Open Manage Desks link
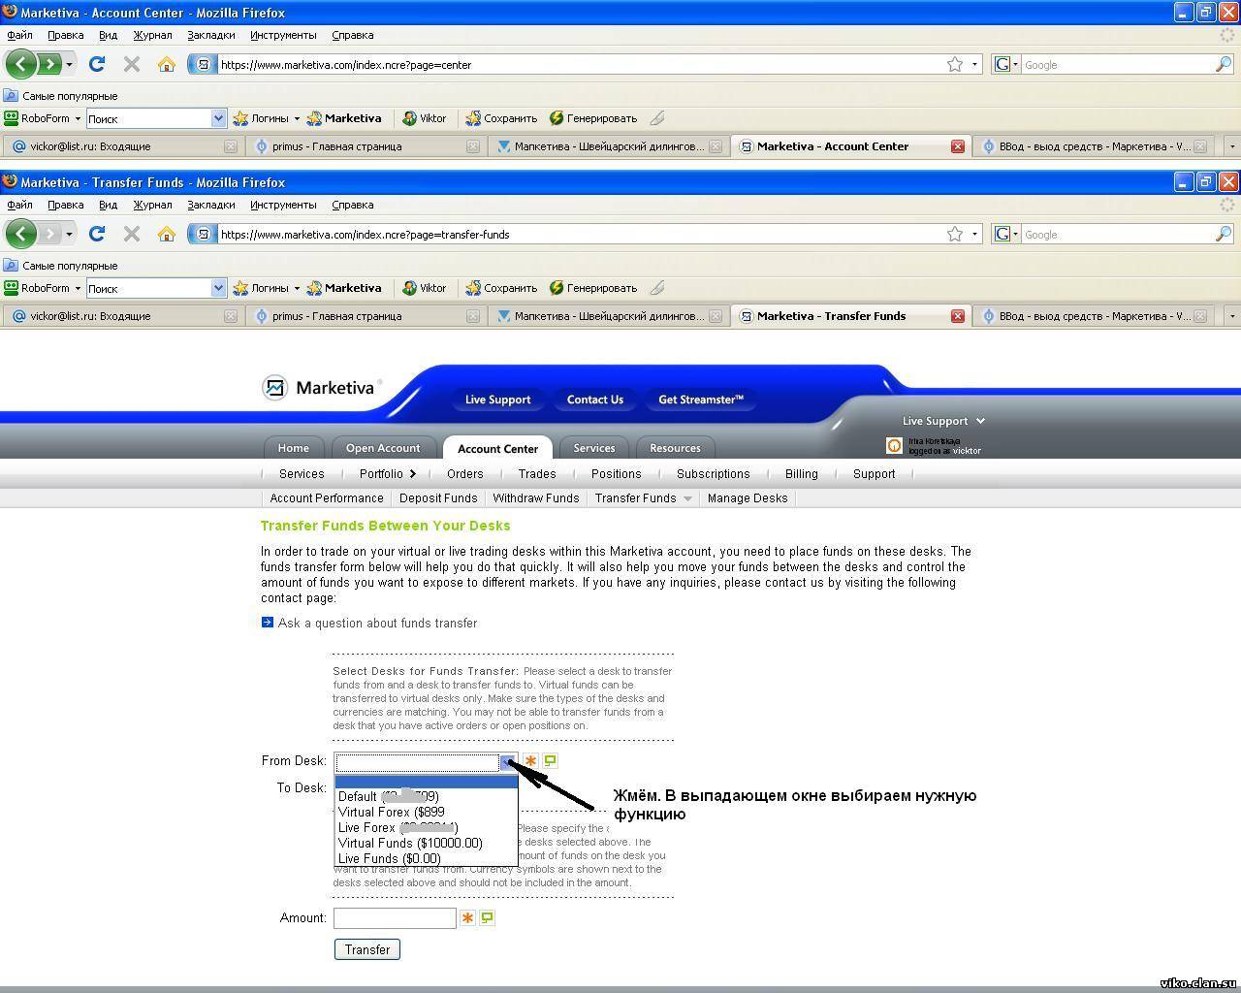1241x993 pixels. click(748, 498)
